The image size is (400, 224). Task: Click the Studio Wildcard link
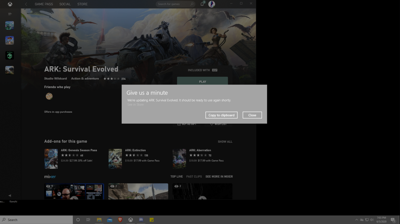pos(55,79)
